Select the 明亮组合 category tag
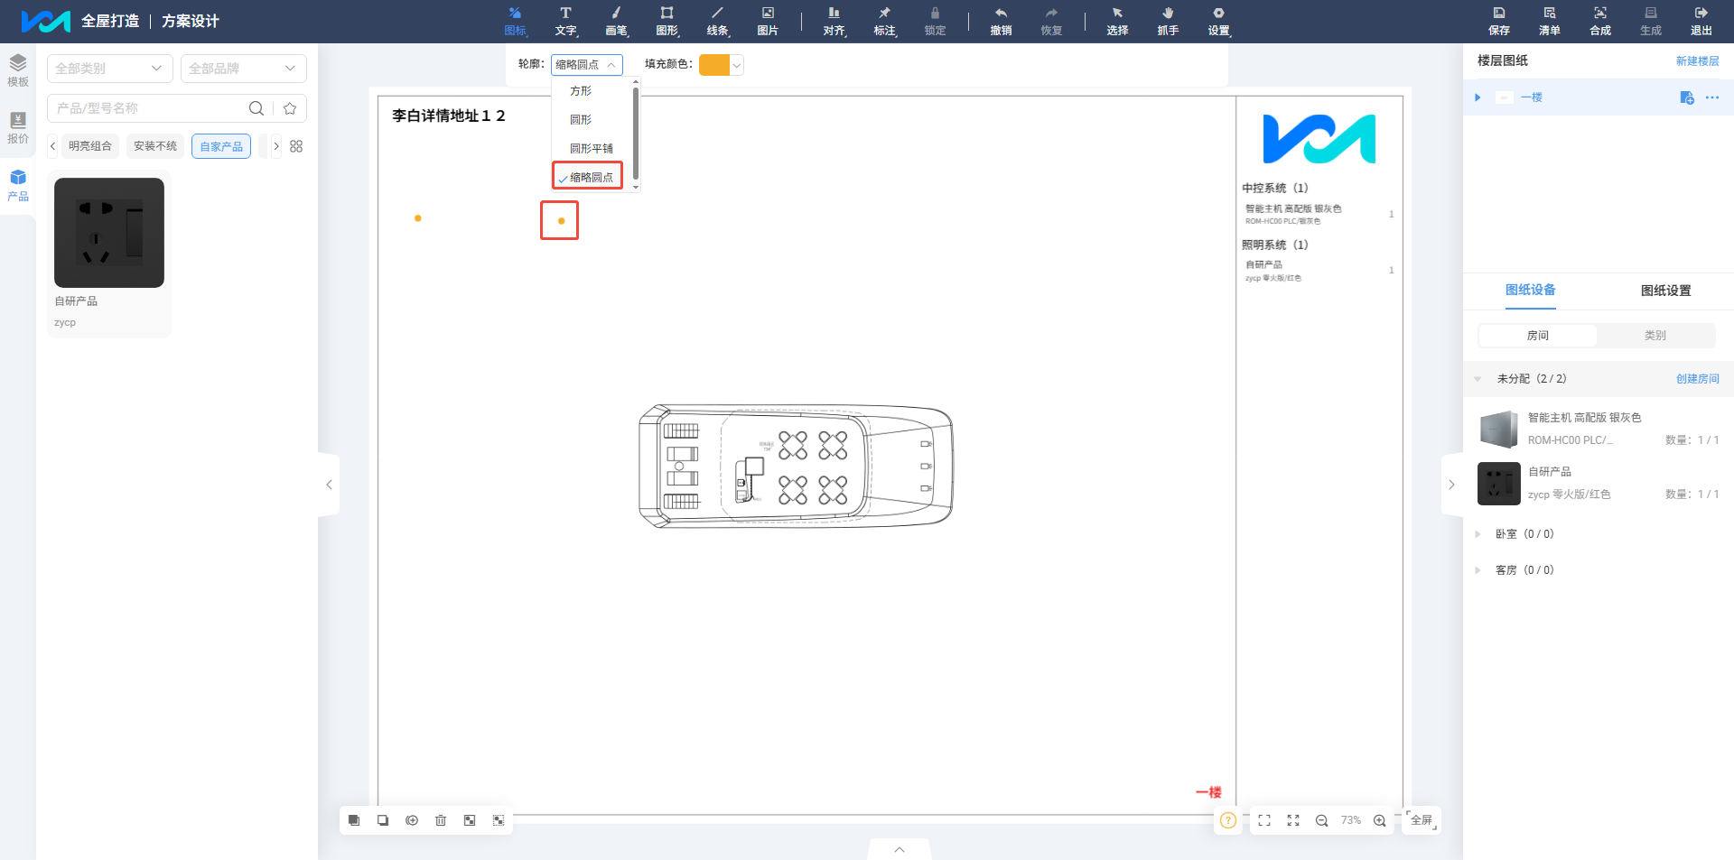The image size is (1734, 860). pos(90,146)
